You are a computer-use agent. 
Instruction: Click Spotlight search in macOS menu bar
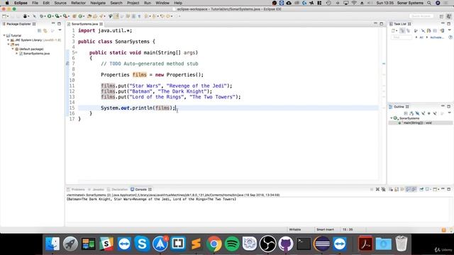(429, 3)
